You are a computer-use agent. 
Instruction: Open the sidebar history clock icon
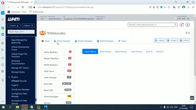(x=3, y=65)
